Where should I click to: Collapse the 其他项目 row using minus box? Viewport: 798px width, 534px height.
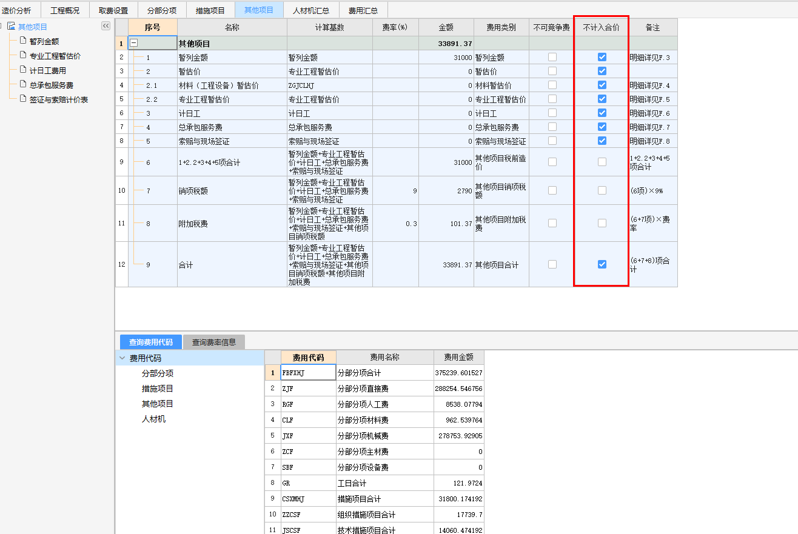134,43
